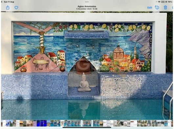Select the currently highlighted pool thumbnail
This screenshot has width=174, height=129.
tap(87, 123)
